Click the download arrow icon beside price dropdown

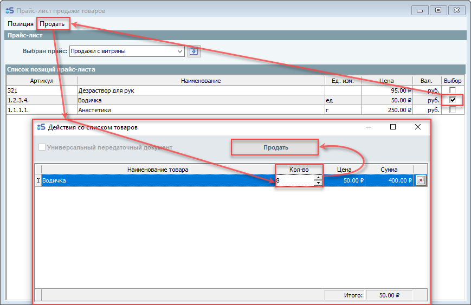194,51
